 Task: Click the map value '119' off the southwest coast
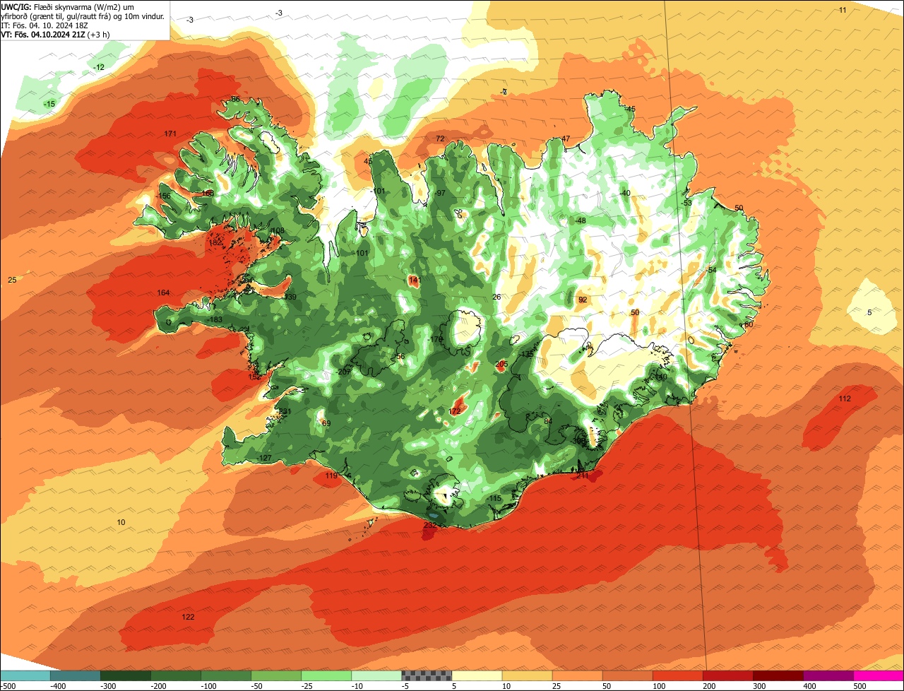331,476
